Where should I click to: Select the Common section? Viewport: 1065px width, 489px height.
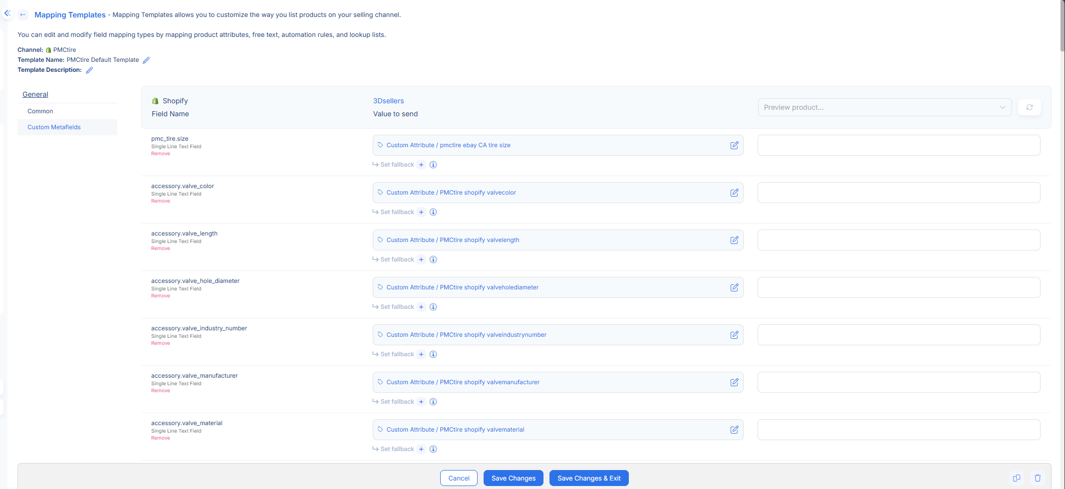coord(40,111)
